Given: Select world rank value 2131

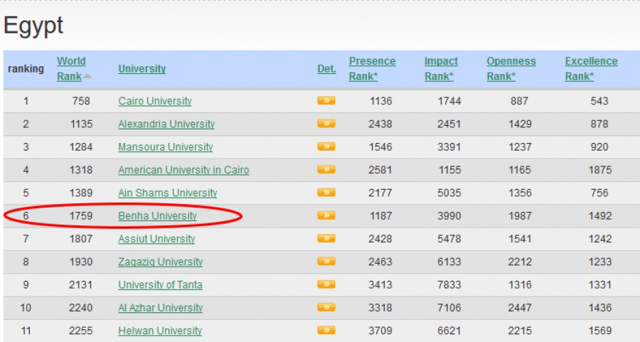Looking at the screenshot, I should pyautogui.click(x=81, y=284).
